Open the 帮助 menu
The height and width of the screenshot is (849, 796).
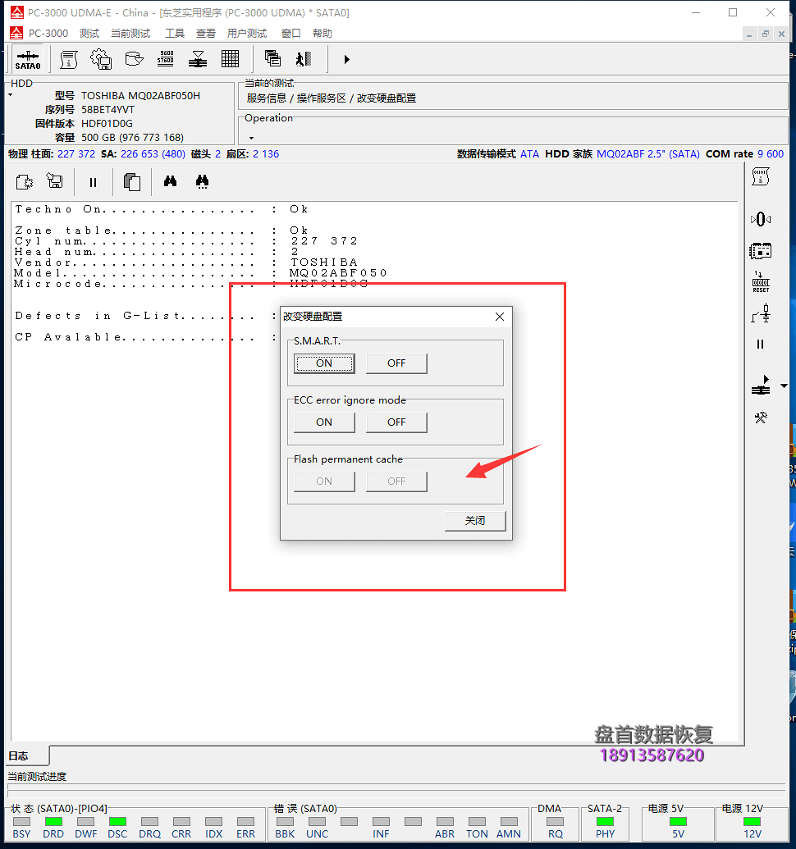click(323, 34)
